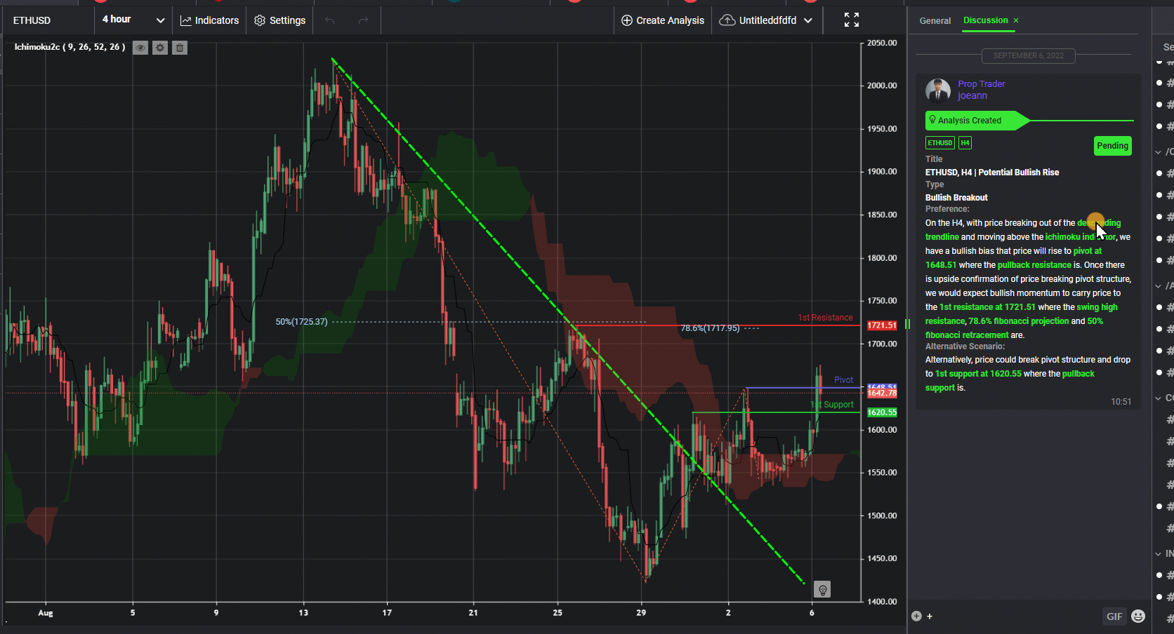
Task: Click the 1642.78 current price label
Action: click(x=882, y=393)
